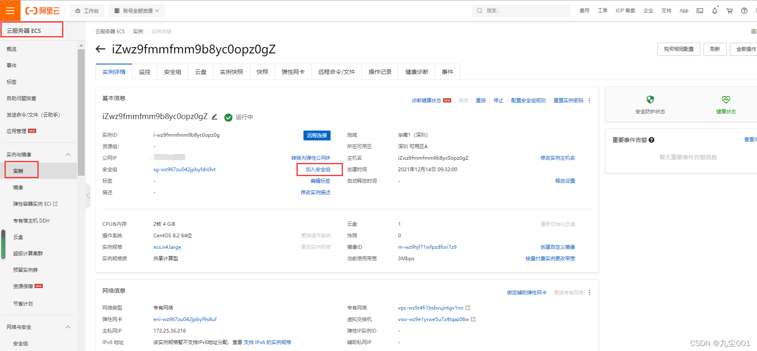Image resolution: width=757 pixels, height=351 pixels.
Task: Open the 实例快照 tab
Action: click(231, 72)
